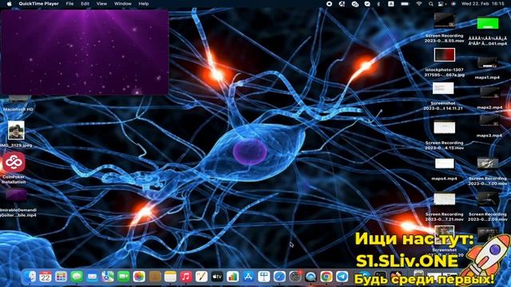The width and height of the screenshot is (511, 287).
Task: Open Spotlight search magnifier in menu bar
Action: point(431,4)
